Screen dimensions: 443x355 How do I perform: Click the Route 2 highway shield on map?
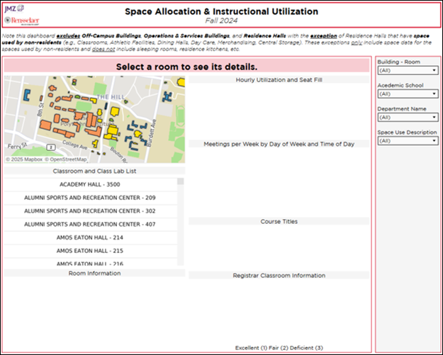point(51,147)
